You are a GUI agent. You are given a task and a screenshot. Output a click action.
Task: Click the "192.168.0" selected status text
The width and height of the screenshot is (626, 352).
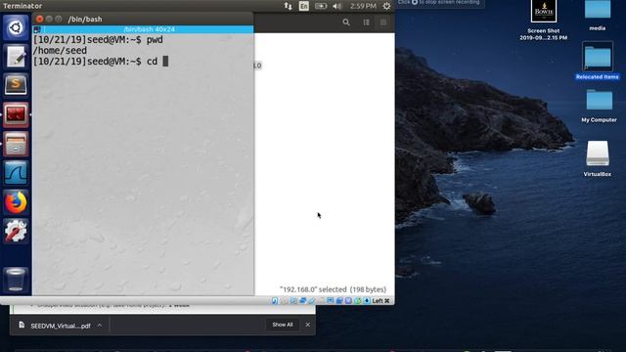(x=333, y=289)
